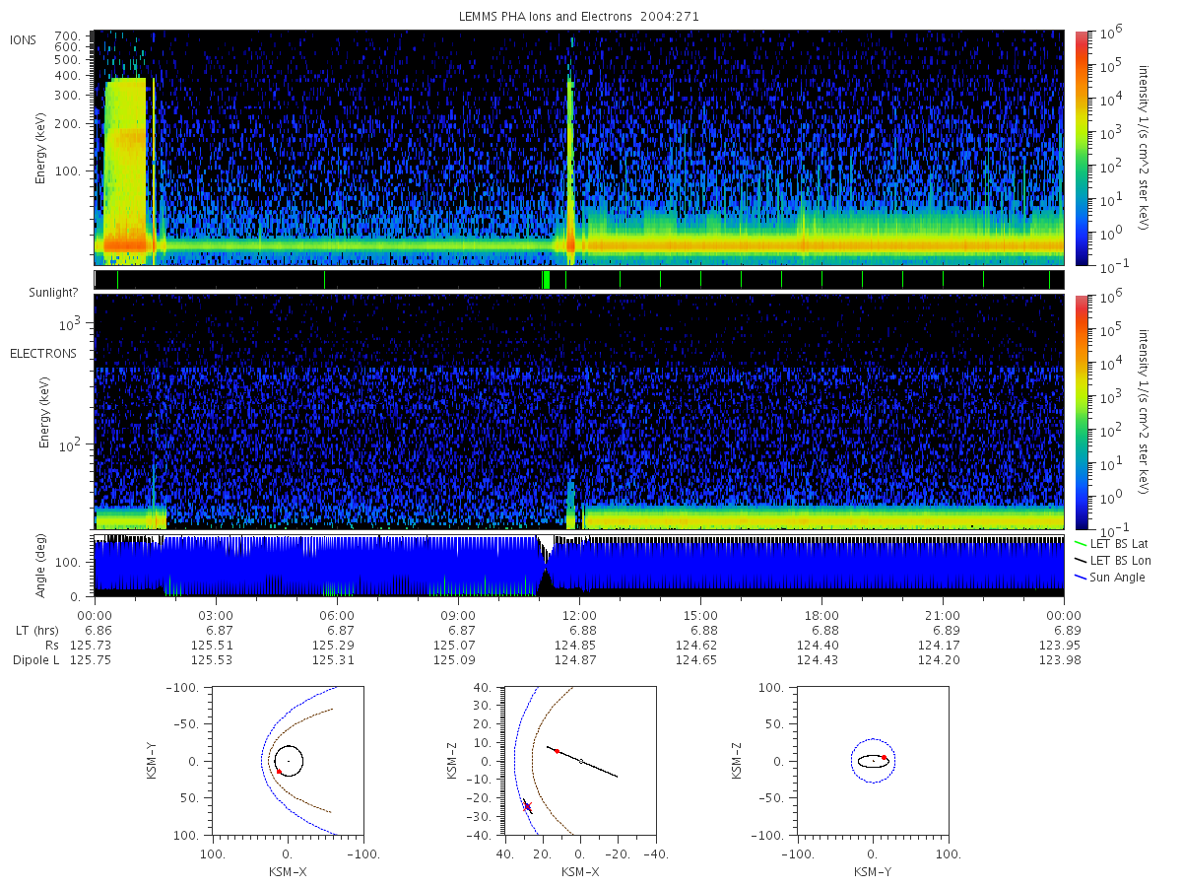Click the 'Rs' row label
Image resolution: width=1182 pixels, height=887 pixels.
(x=52, y=645)
